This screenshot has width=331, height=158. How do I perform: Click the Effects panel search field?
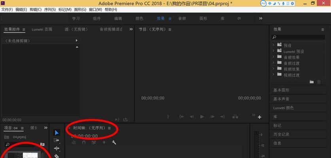[x=298, y=37]
